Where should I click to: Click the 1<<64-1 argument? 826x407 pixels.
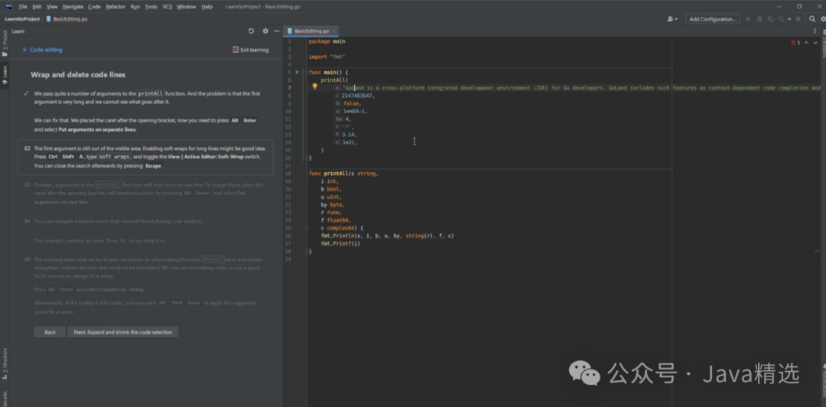click(x=355, y=111)
